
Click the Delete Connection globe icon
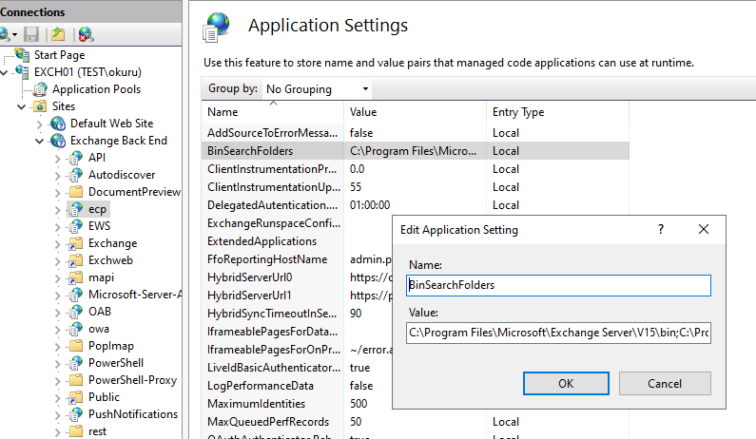coord(86,34)
